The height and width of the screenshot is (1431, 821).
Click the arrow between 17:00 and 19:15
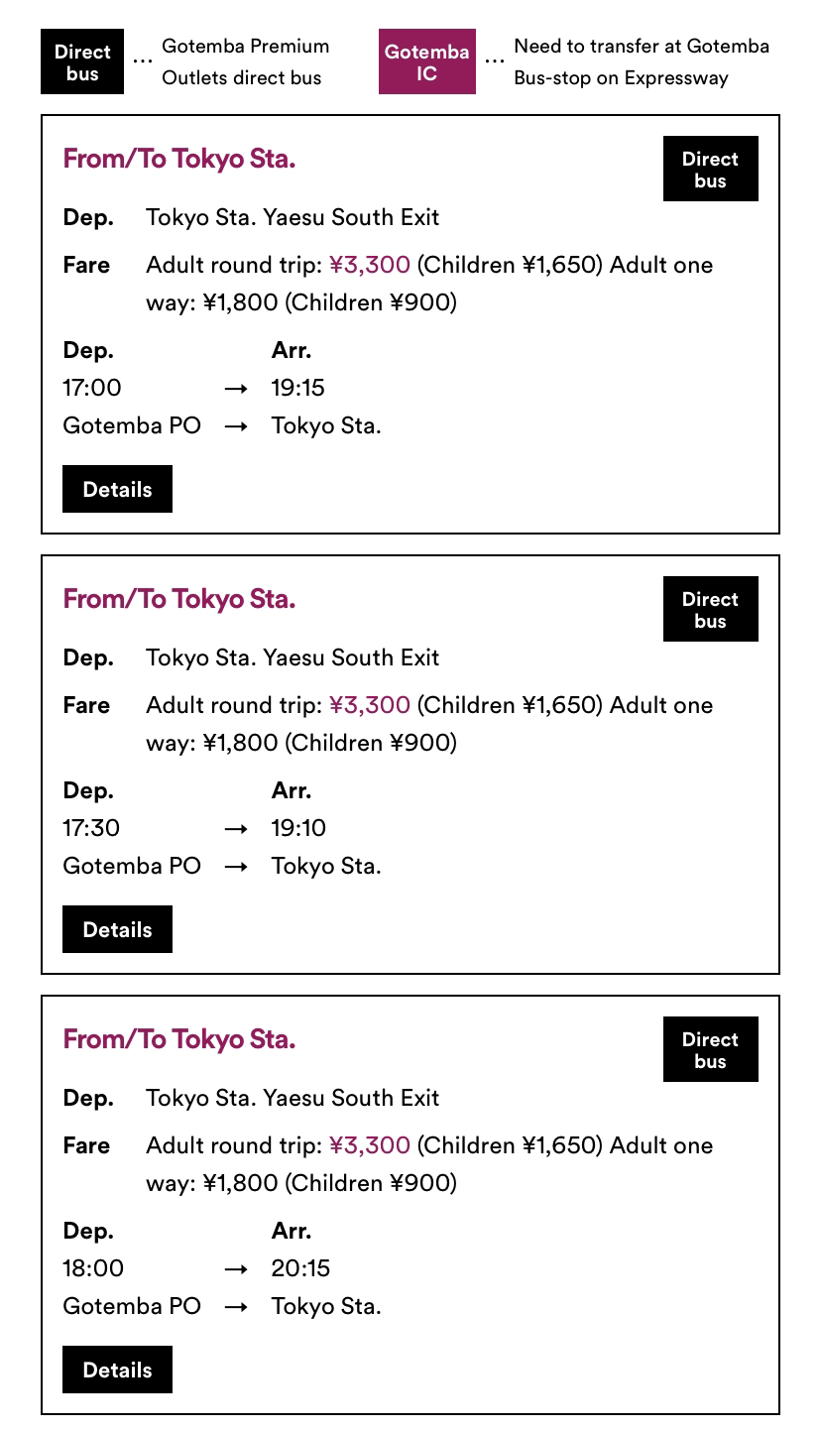235,389
